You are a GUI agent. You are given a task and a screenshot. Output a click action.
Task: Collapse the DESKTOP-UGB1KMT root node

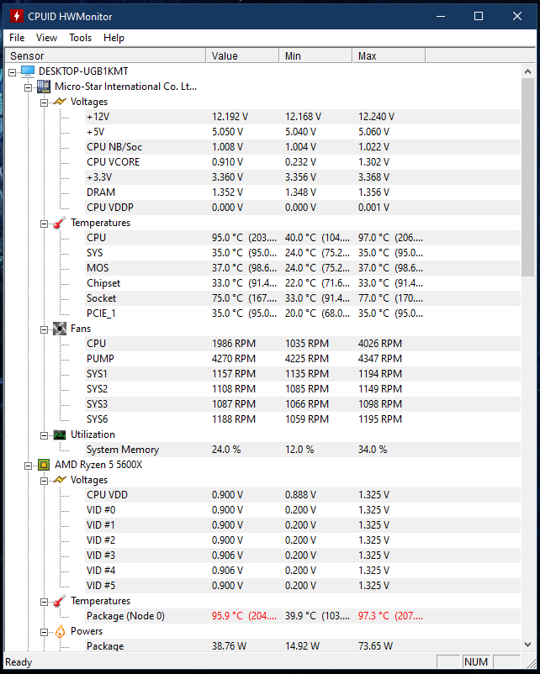click(13, 72)
